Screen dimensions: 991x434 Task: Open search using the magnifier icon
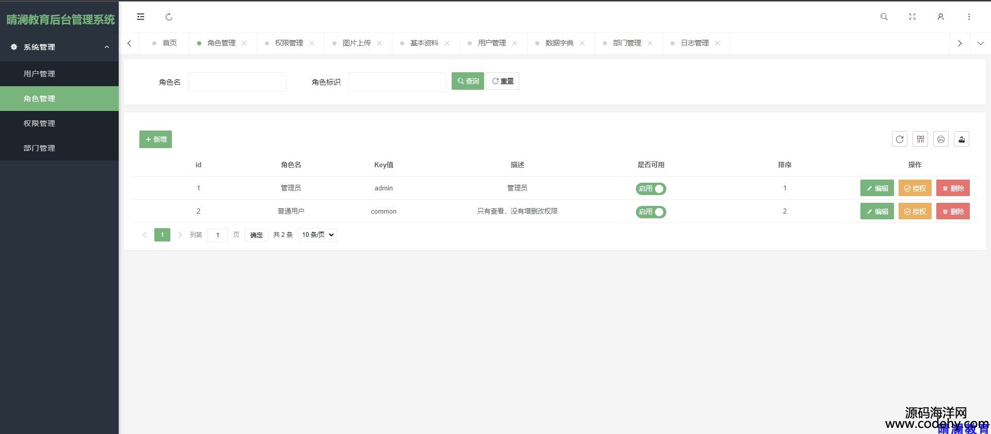point(884,17)
